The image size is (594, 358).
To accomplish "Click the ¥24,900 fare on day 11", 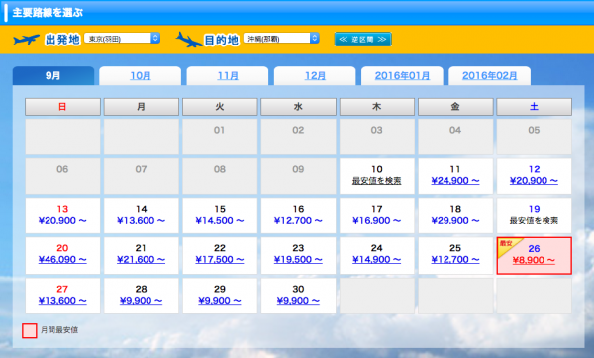I will pyautogui.click(x=455, y=181).
